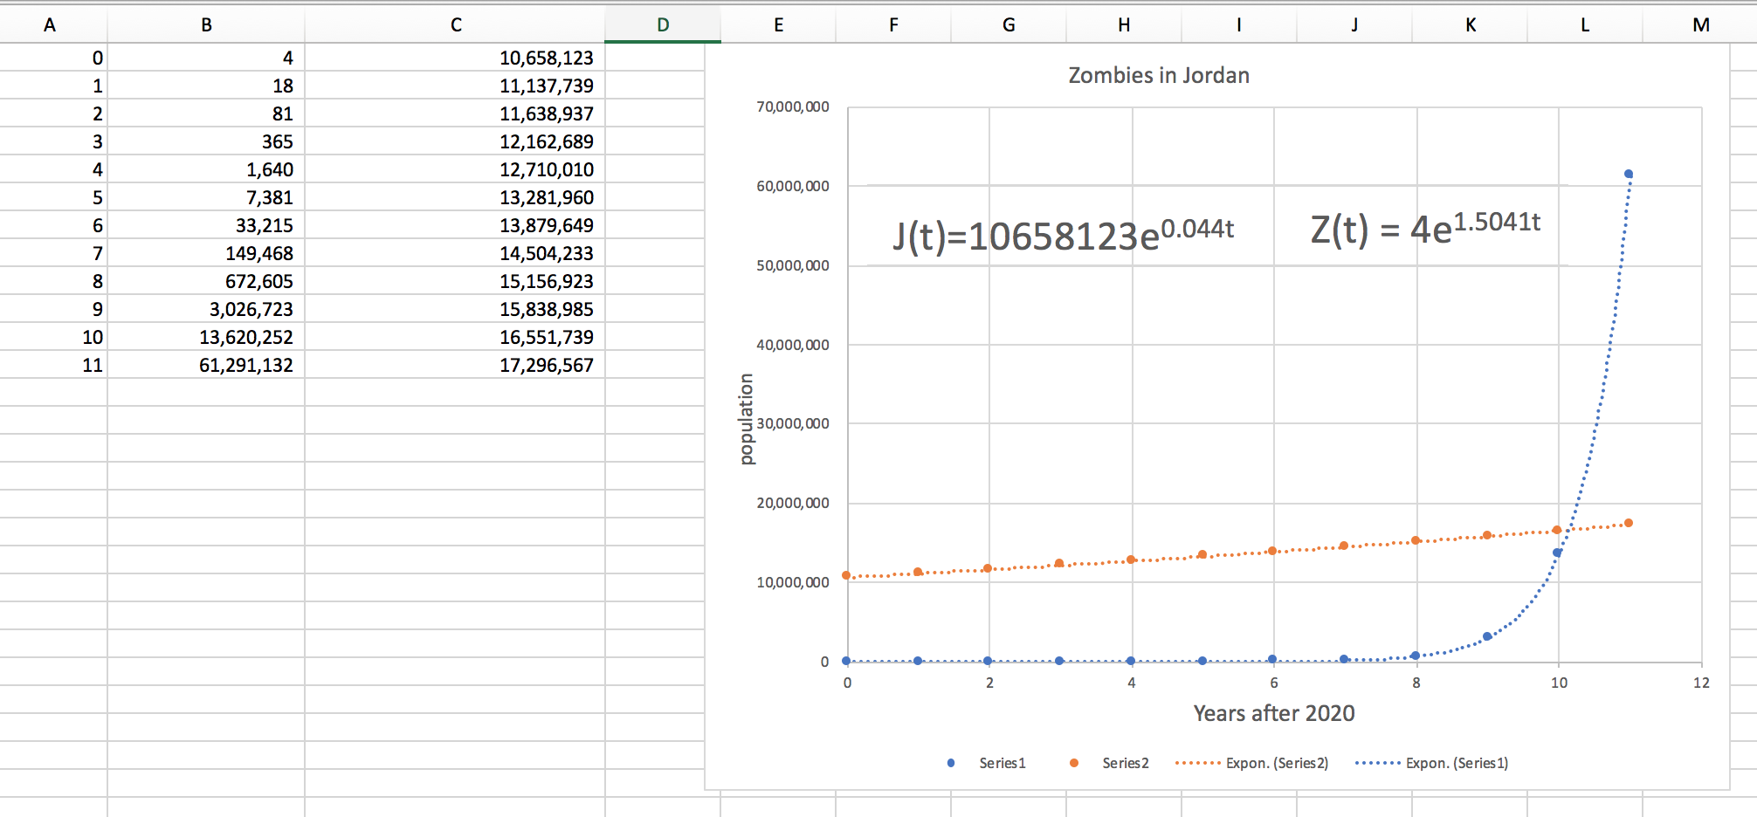Select column I header
Screen dimensions: 1757x817
tap(1239, 24)
